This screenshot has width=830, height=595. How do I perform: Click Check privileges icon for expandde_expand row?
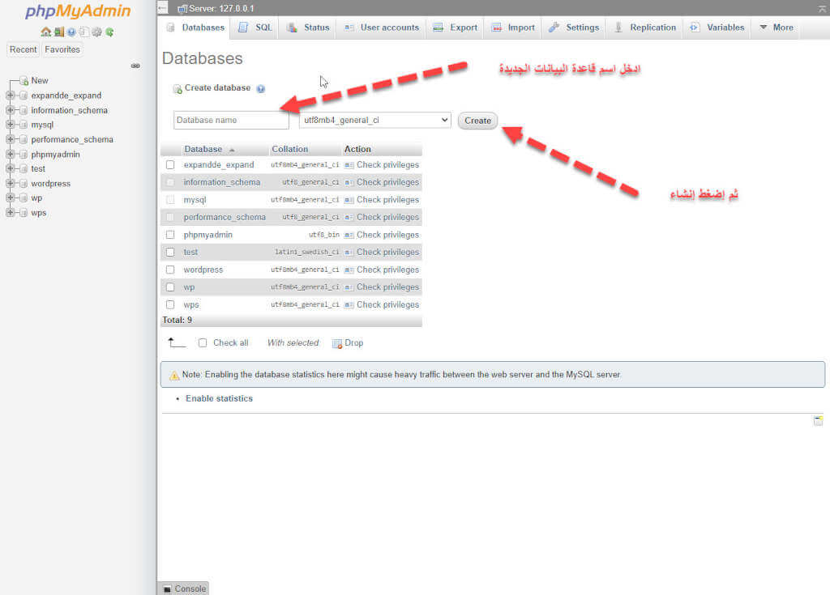(349, 165)
